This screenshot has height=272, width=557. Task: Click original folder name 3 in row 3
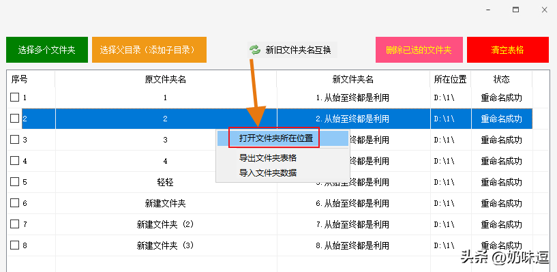pyautogui.click(x=165, y=140)
